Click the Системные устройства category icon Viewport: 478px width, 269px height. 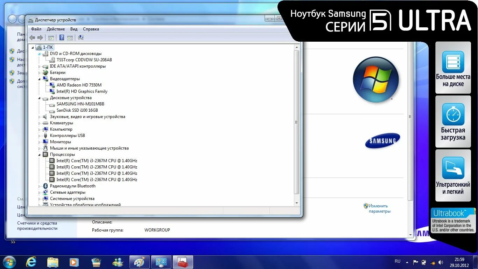[x=45, y=199]
